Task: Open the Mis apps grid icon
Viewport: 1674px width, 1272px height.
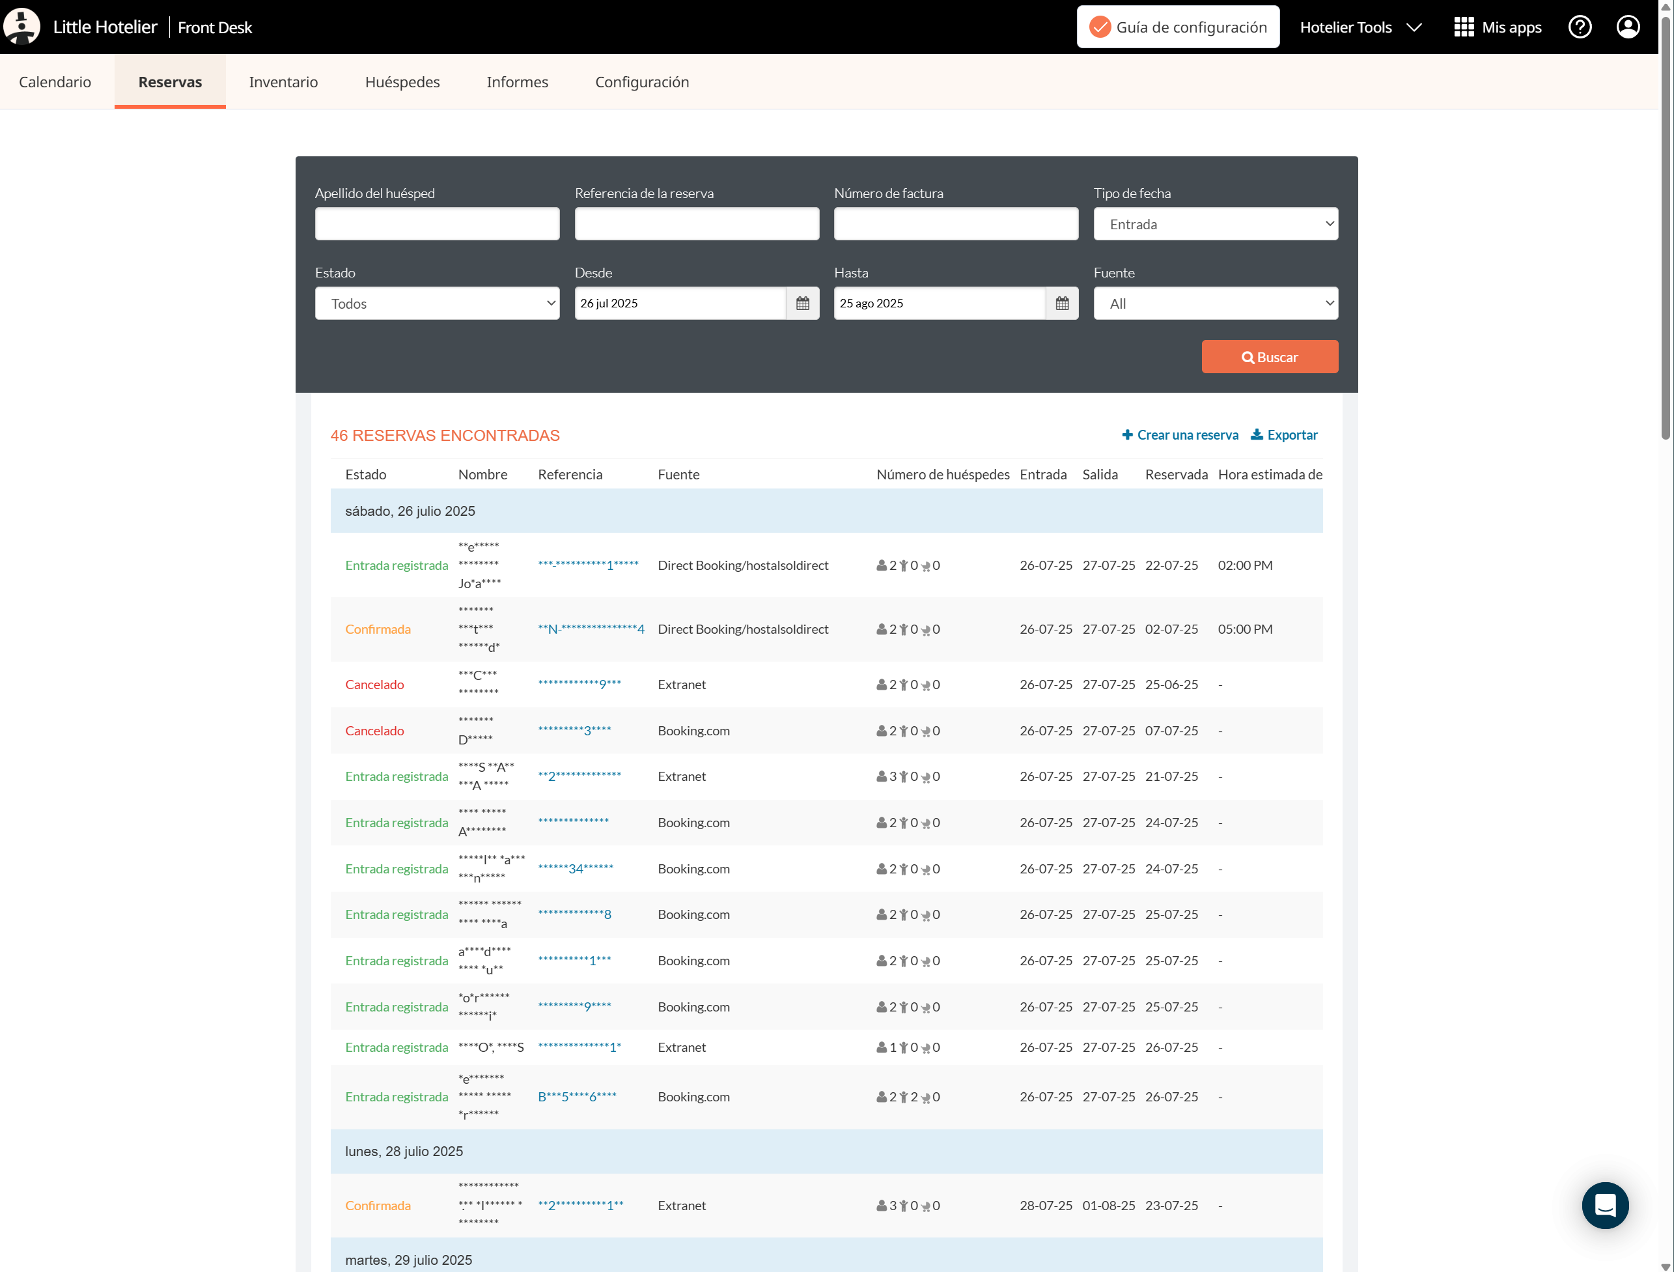Action: coord(1464,27)
